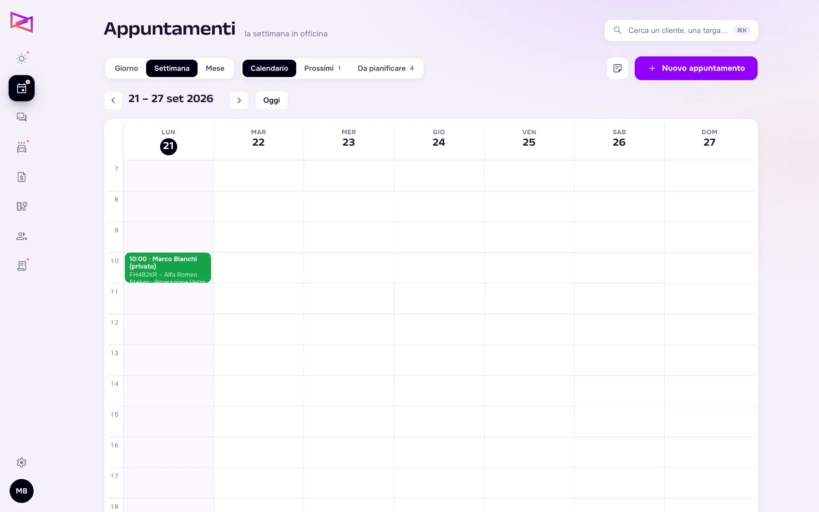This screenshot has height=512, width=819.
Task: Switch to the Giorno view
Action: (x=126, y=68)
